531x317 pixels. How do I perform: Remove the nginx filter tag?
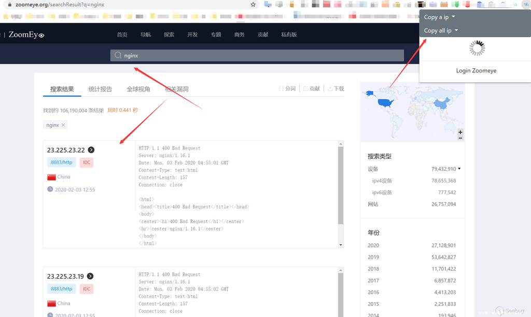tap(63, 125)
